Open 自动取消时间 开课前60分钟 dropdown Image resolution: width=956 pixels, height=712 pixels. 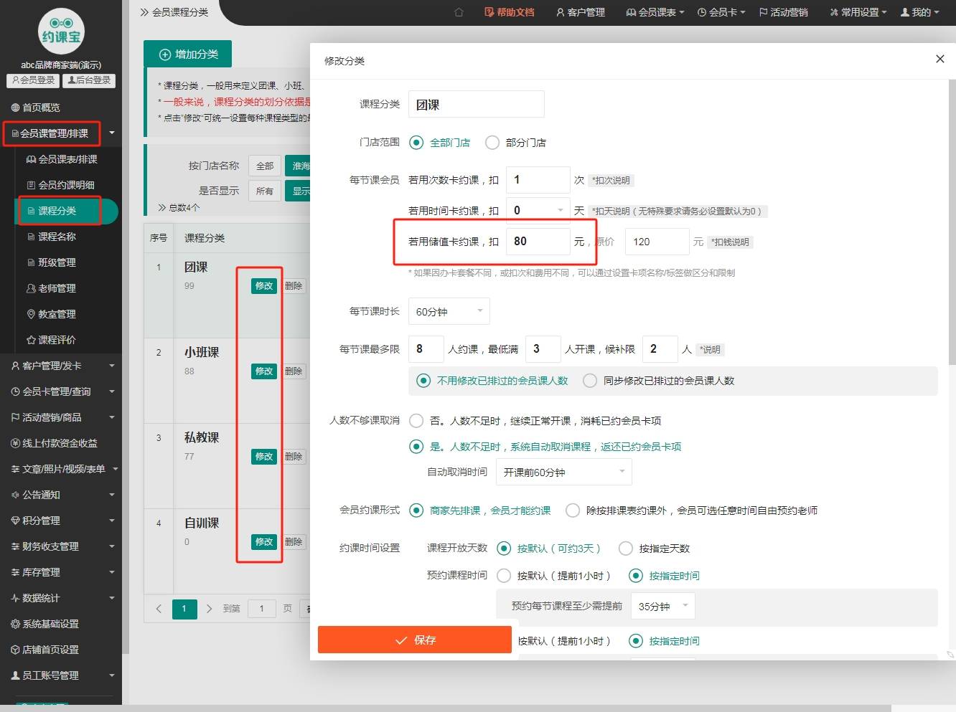click(564, 472)
